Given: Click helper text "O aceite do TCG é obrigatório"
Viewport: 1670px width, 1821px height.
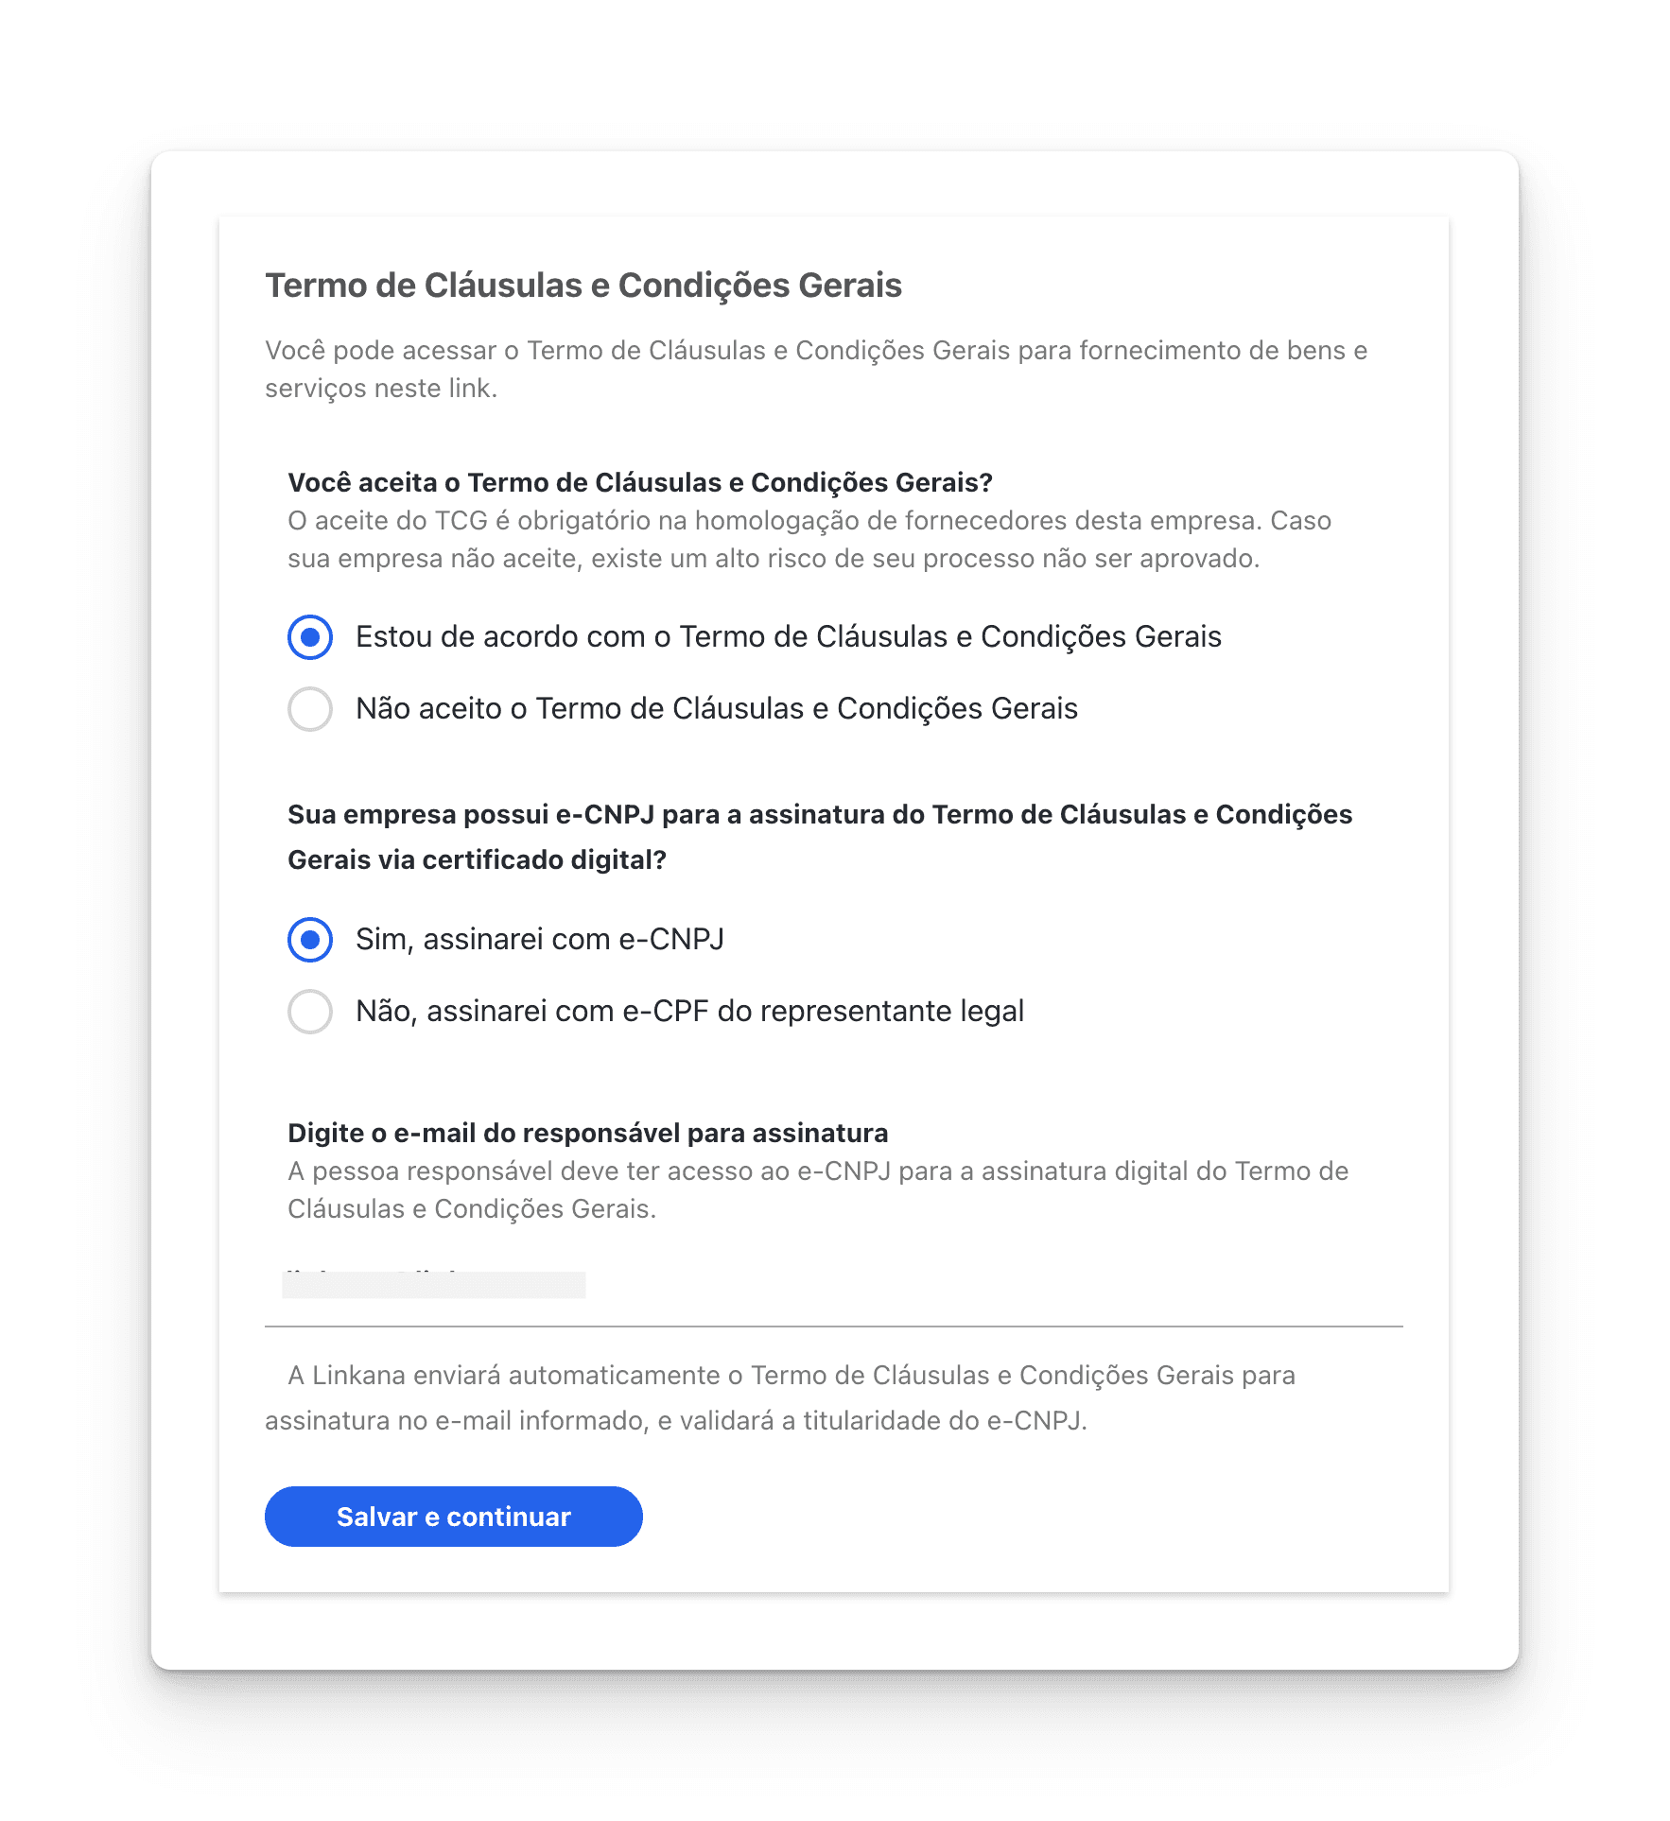Looking at the screenshot, I should [x=809, y=539].
